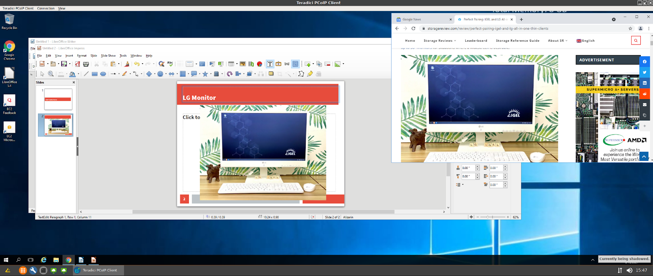Screen dimensions: 653x276
Task: Switch to the Google News Chrome tab
Action: [x=423, y=19]
